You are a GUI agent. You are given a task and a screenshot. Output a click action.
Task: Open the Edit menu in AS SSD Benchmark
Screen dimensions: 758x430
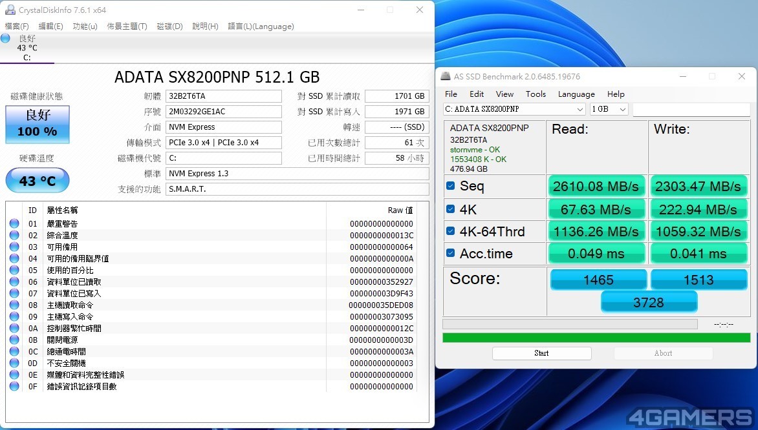point(477,94)
